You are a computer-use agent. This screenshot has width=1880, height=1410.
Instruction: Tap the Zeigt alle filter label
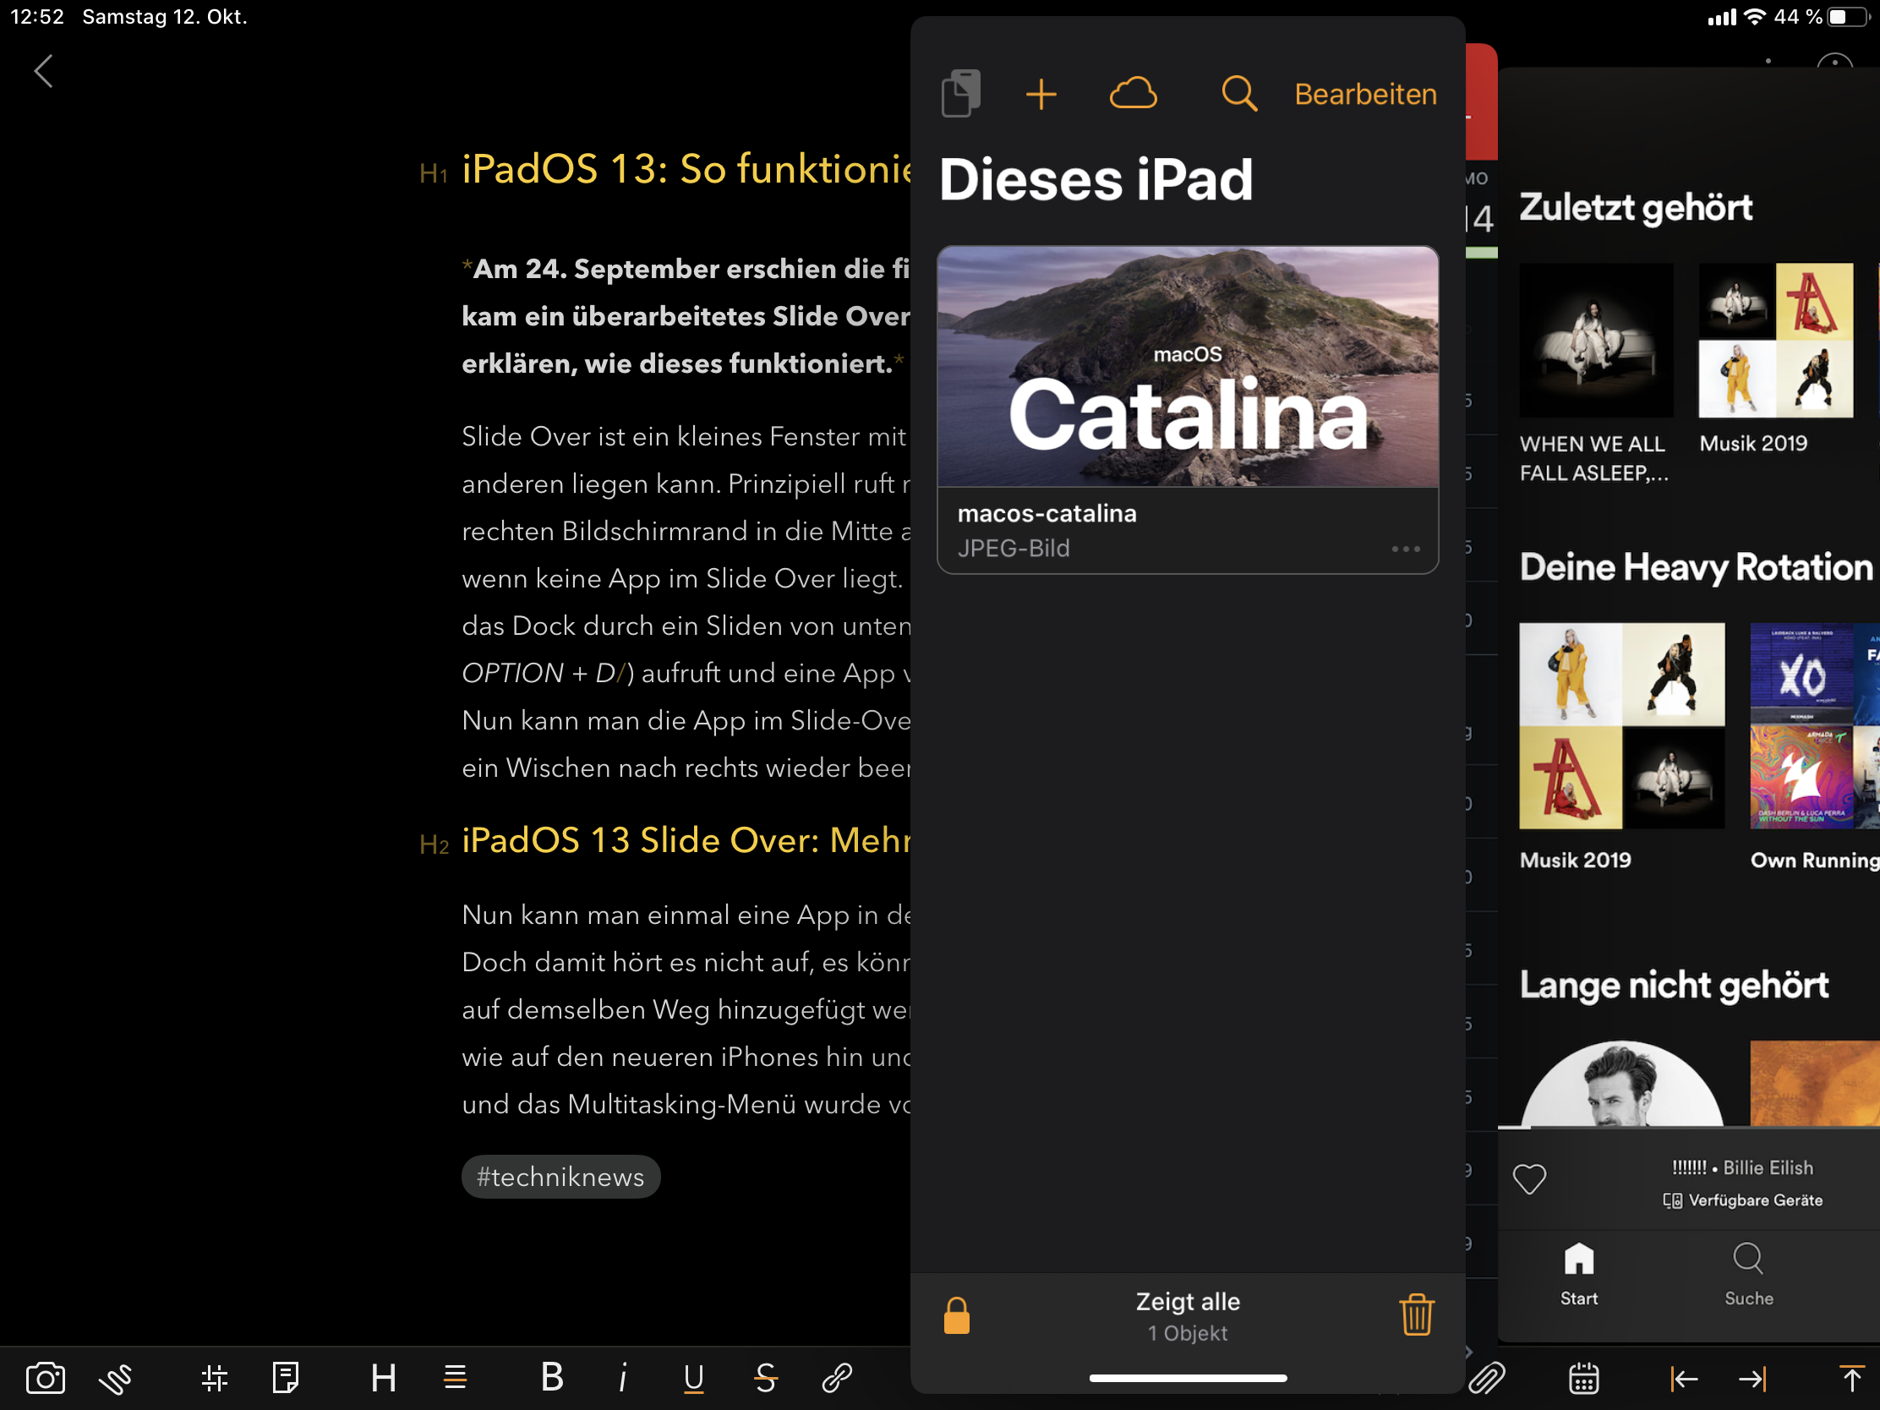click(1188, 1302)
